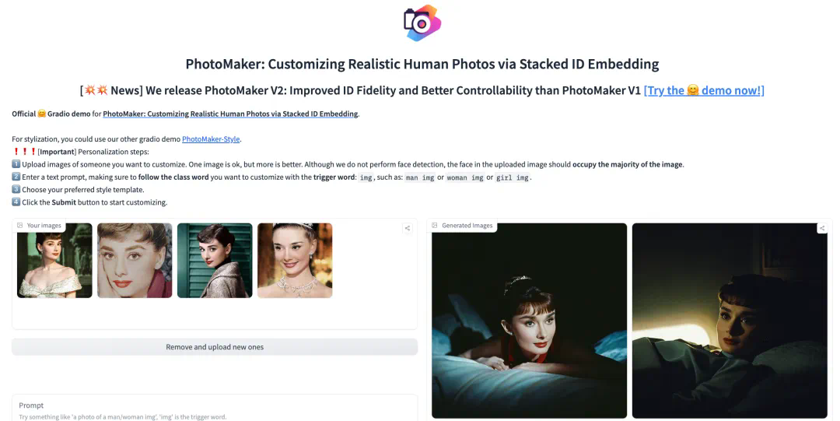The height and width of the screenshot is (421, 840).
Task: Open the first generated image
Action: pyautogui.click(x=530, y=321)
